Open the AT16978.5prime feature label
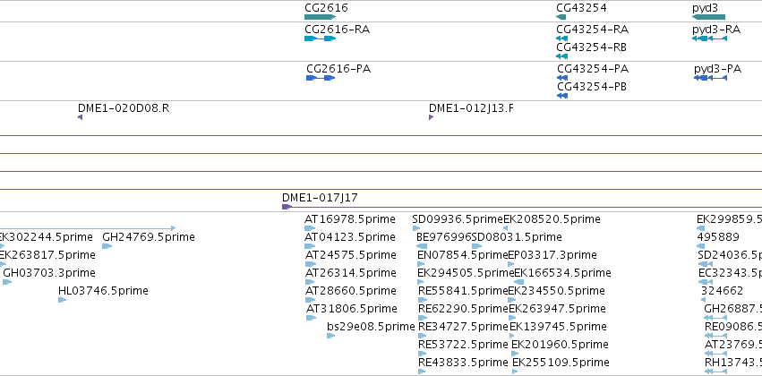Image resolution: width=762 pixels, height=376 pixels. (x=350, y=219)
